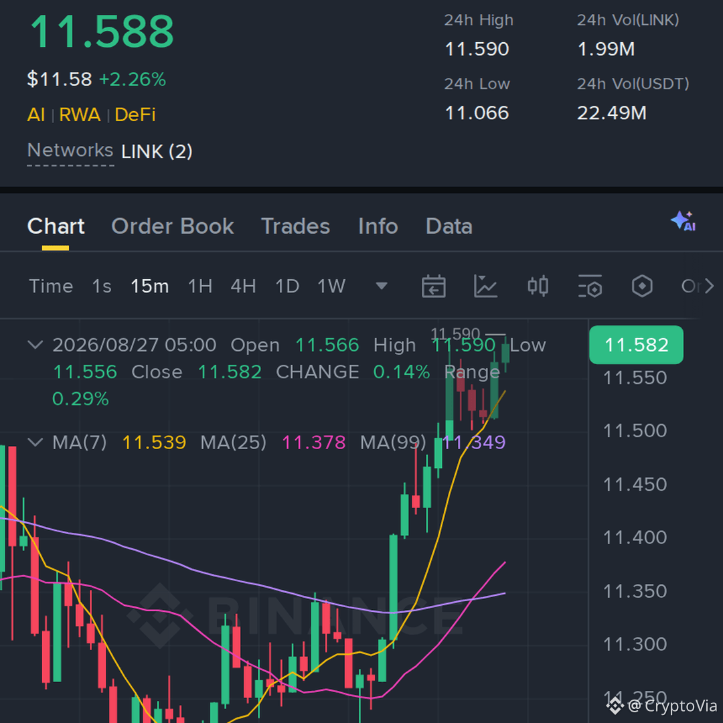Open the Order Book tab
The width and height of the screenshot is (723, 723).
[173, 226]
